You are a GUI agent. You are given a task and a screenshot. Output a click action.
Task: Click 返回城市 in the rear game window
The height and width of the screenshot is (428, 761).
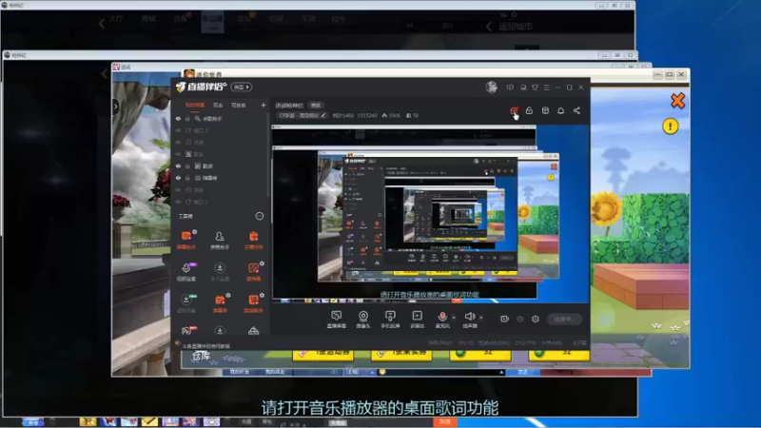pyautogui.click(x=515, y=27)
